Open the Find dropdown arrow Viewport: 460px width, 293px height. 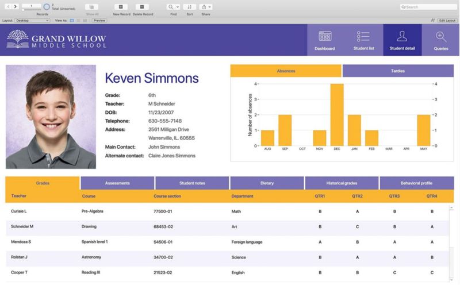tap(178, 7)
